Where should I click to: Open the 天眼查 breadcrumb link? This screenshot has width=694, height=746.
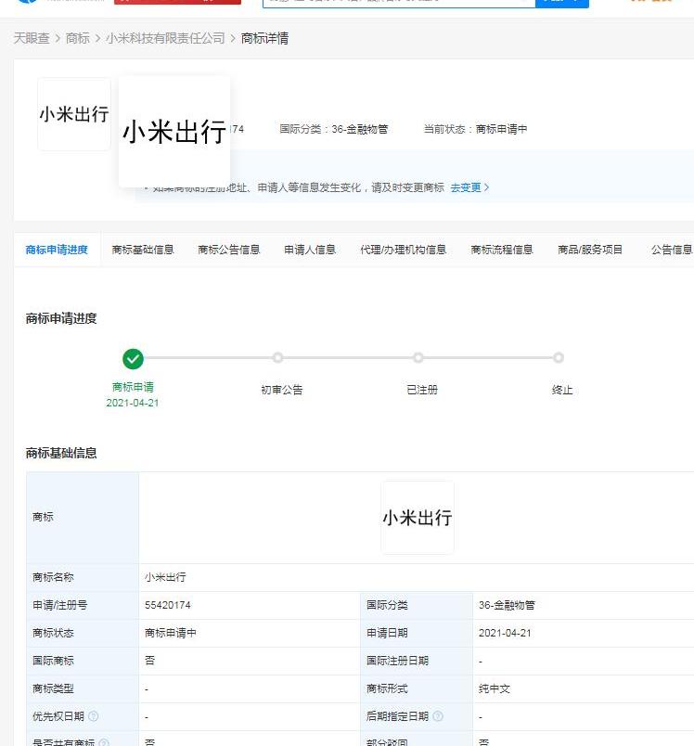coord(32,38)
